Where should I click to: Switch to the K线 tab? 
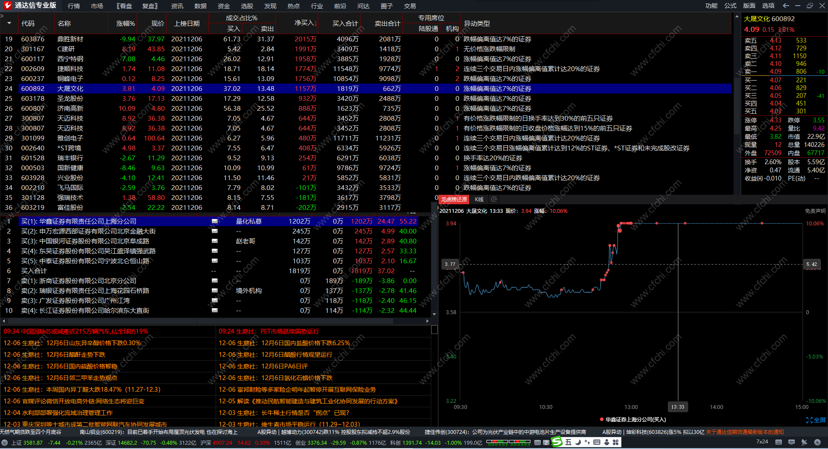point(479,199)
